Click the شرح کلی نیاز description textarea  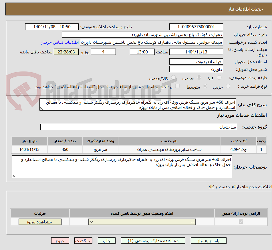click(x=138, y=105)
